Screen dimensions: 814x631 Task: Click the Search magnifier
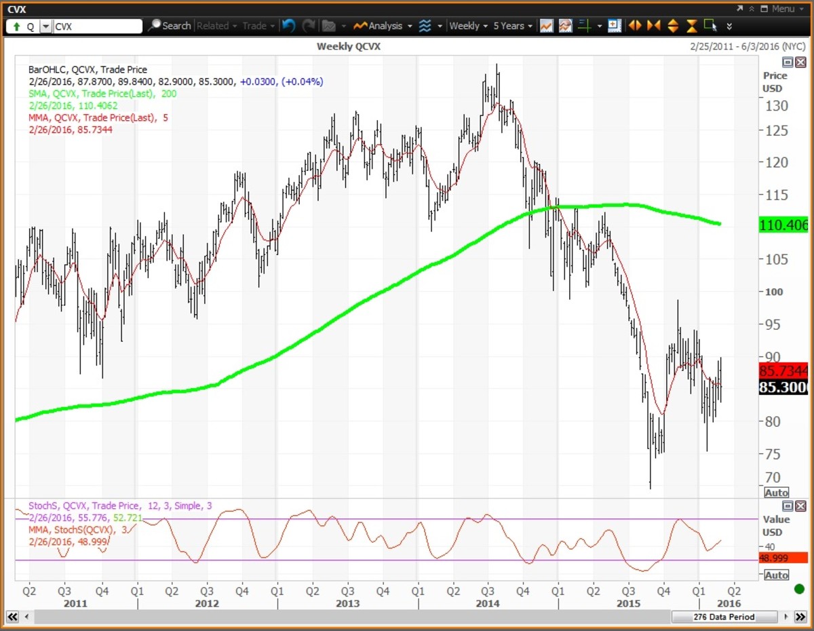click(x=157, y=26)
